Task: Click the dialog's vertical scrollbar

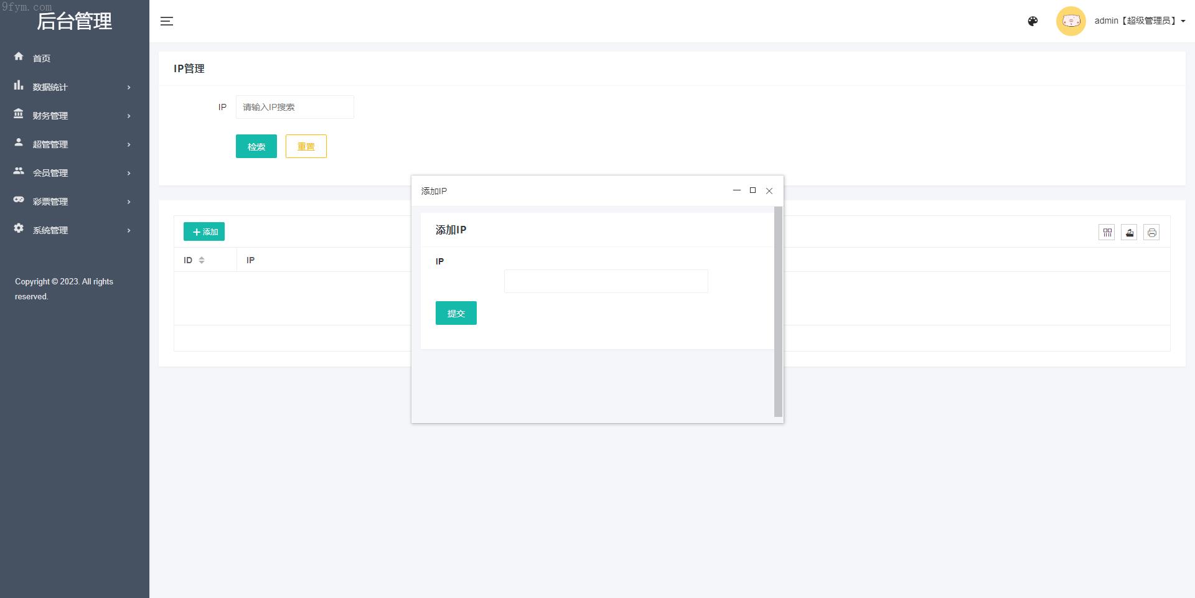Action: 778,311
